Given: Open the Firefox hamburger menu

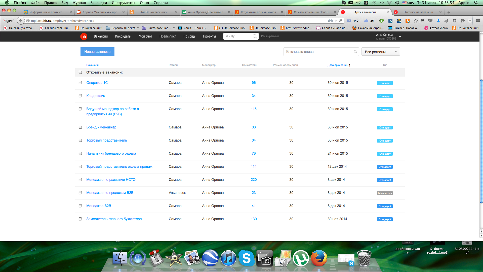Looking at the screenshot, I should pos(478,21).
